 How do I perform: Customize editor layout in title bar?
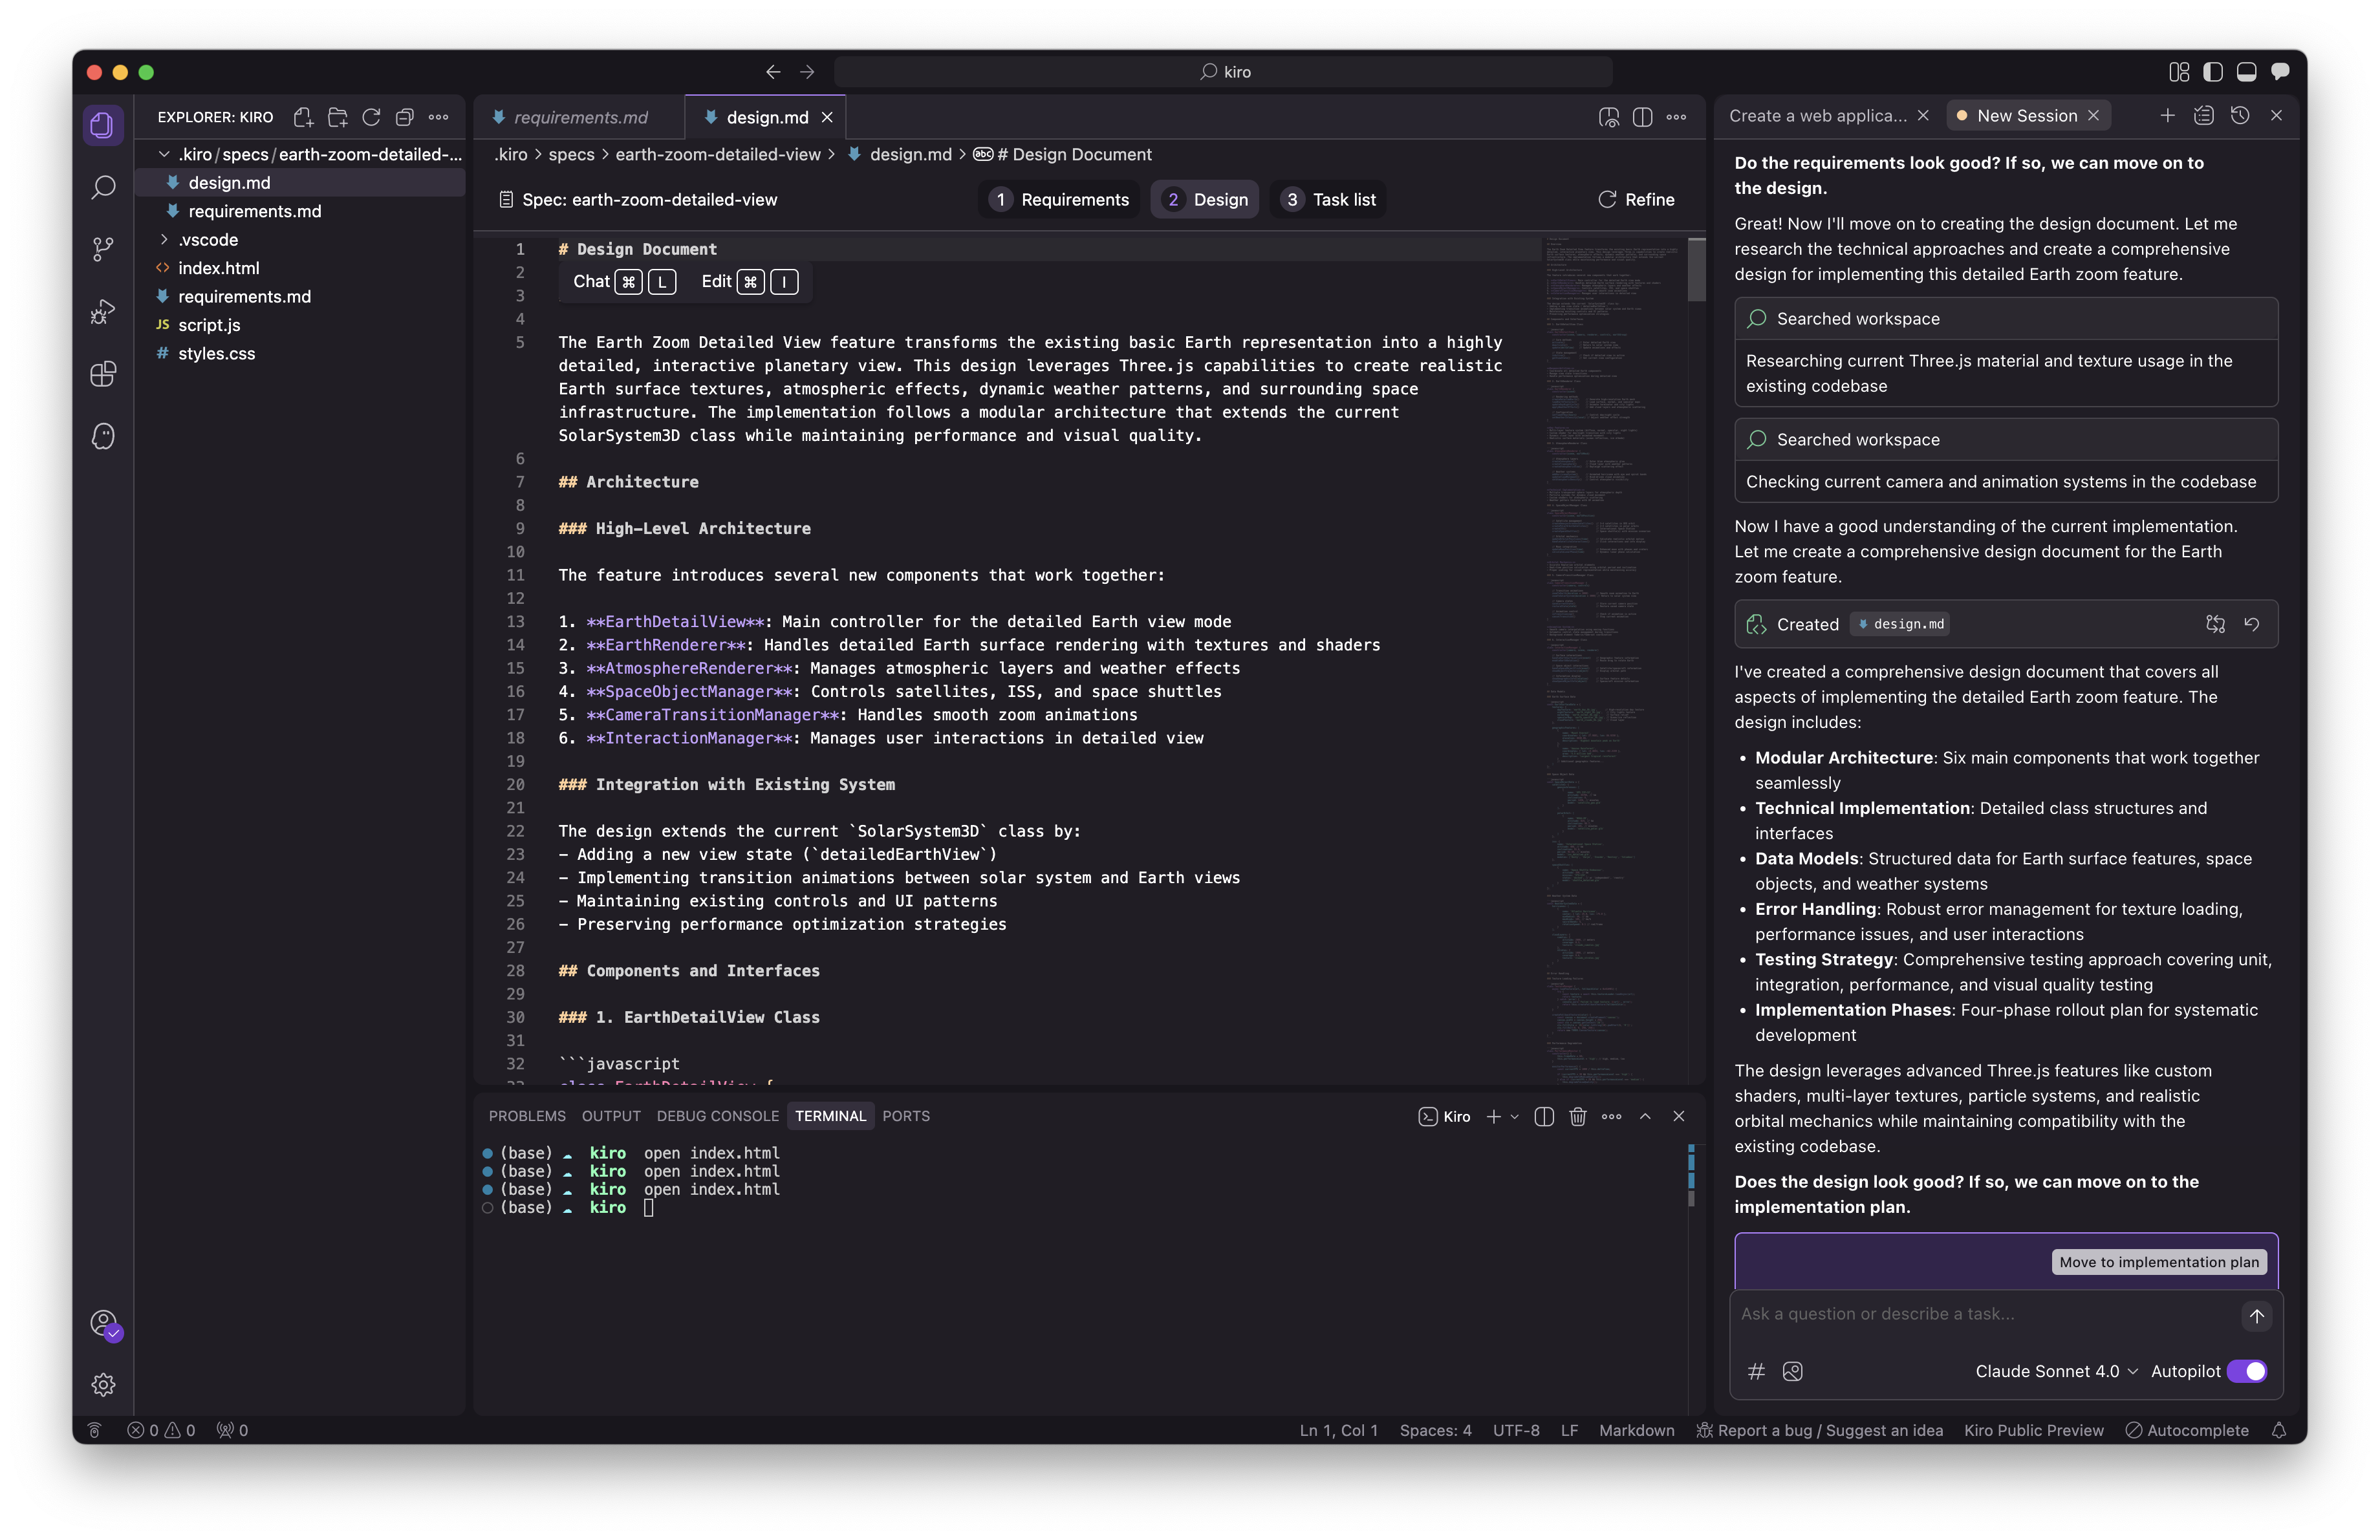pyautogui.click(x=2178, y=72)
